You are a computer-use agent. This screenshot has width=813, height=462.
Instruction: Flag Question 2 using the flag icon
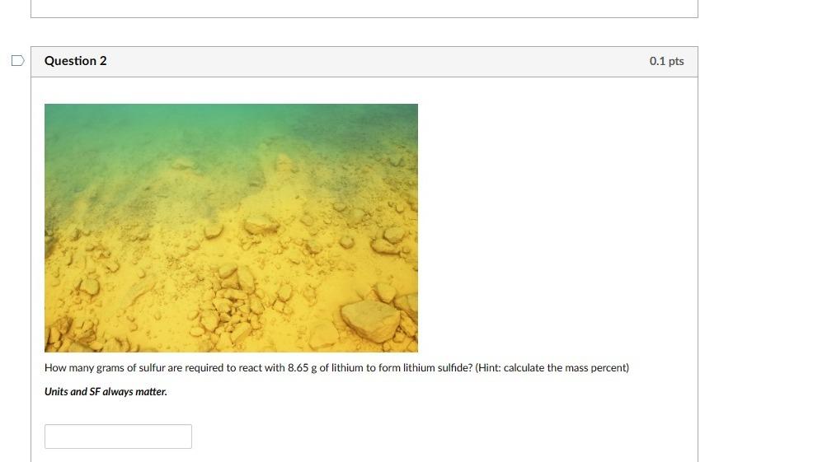click(x=17, y=61)
